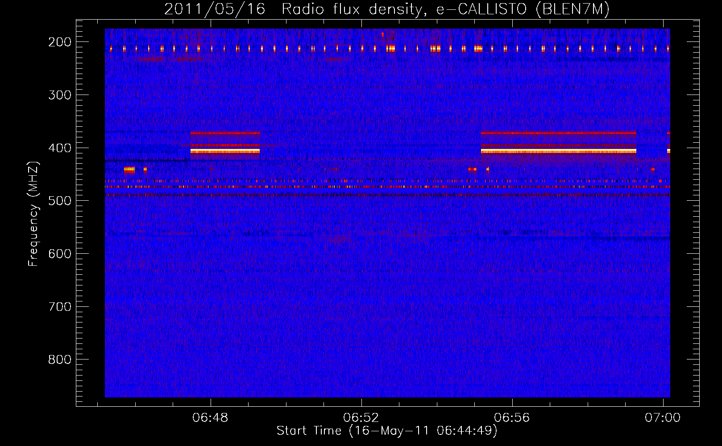This screenshot has width=722, height=446.
Task: Click the plot title '2011/05/16 Radio flux density'
Action: (x=387, y=9)
